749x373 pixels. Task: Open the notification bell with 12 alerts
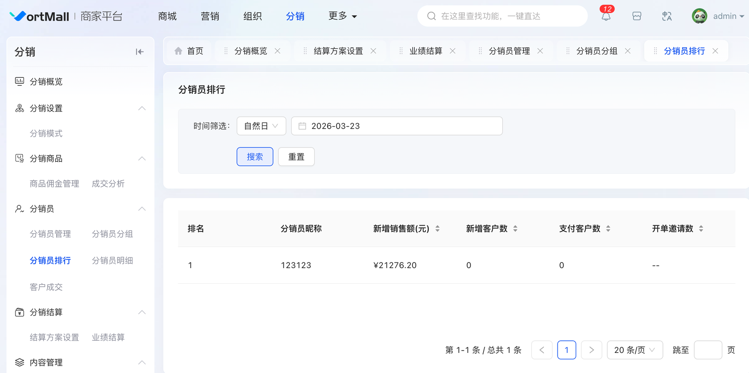(606, 16)
